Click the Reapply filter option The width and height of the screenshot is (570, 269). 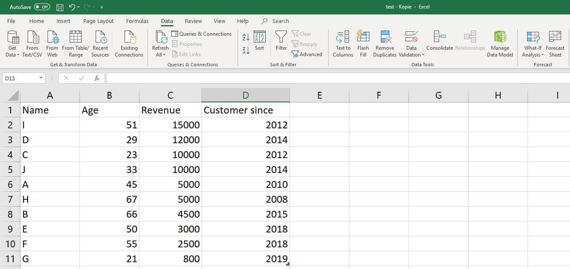coord(305,44)
